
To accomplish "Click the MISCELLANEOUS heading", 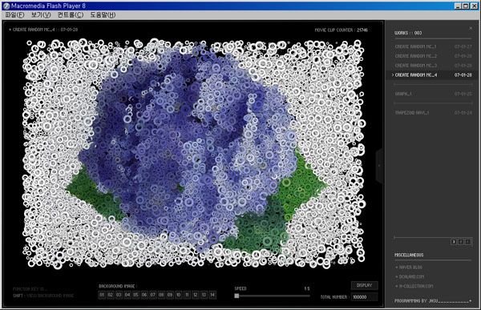I will (x=409, y=255).
